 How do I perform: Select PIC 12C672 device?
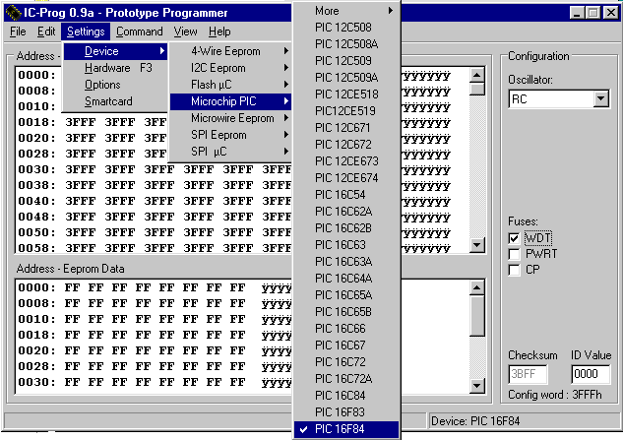[346, 145]
